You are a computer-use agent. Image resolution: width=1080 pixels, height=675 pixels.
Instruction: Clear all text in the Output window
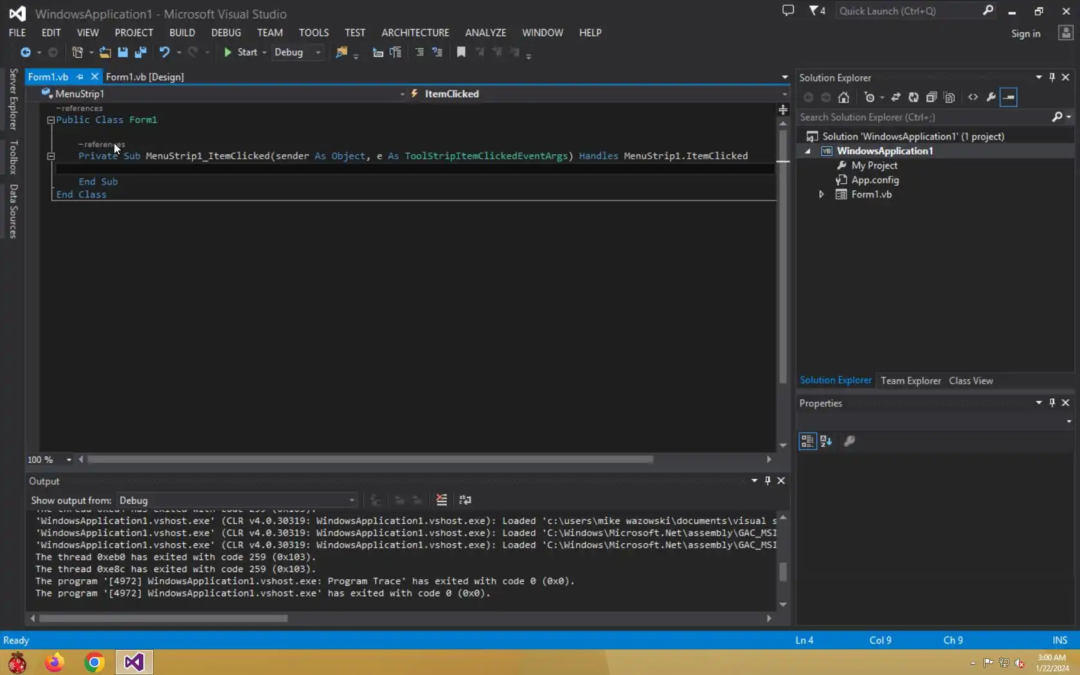442,500
